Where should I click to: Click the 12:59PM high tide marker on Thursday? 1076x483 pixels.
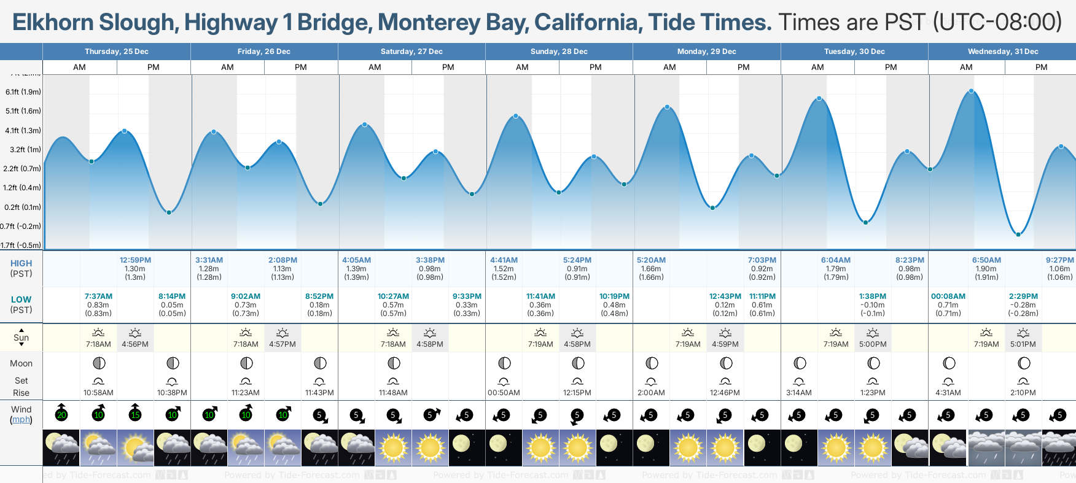pyautogui.click(x=125, y=131)
